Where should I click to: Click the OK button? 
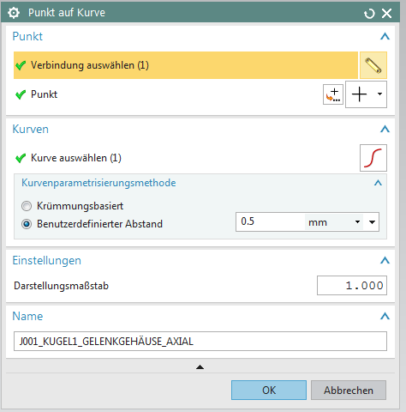pyautogui.click(x=269, y=391)
